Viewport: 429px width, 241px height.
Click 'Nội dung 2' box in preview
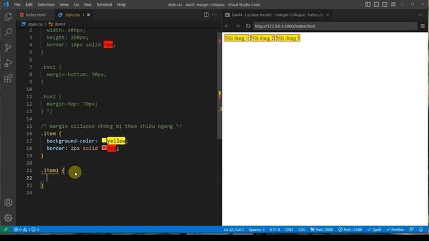(x=262, y=38)
